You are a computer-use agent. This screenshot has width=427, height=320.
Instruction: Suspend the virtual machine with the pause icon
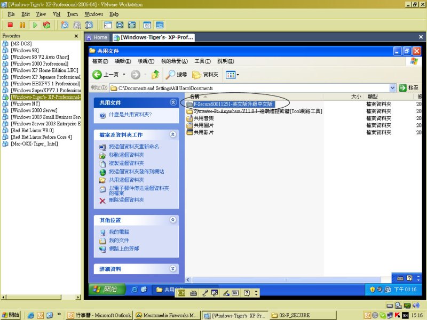tap(22, 25)
